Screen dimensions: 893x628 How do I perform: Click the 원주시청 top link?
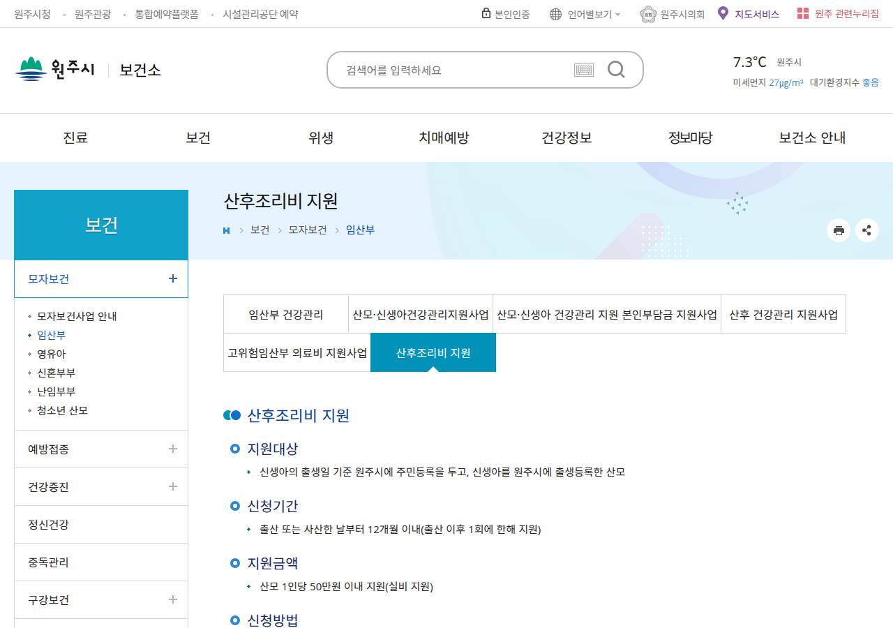point(33,14)
